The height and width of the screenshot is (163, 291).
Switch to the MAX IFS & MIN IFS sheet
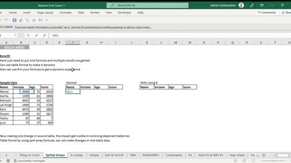[x=211, y=155]
